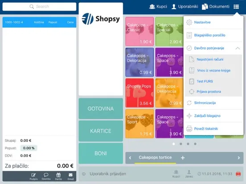Add Cakepops - Sport 1.75 € tile
This screenshot has height=184, width=246.
click(139, 124)
